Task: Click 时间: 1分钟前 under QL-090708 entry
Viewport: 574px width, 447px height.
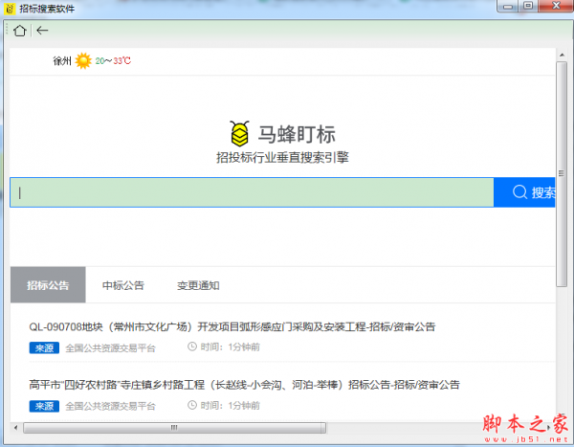Action: [x=231, y=346]
